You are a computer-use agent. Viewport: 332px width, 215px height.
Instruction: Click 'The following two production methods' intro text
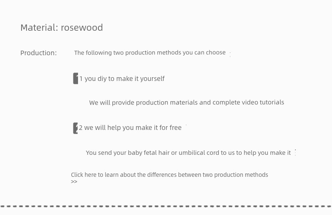[x=149, y=53]
